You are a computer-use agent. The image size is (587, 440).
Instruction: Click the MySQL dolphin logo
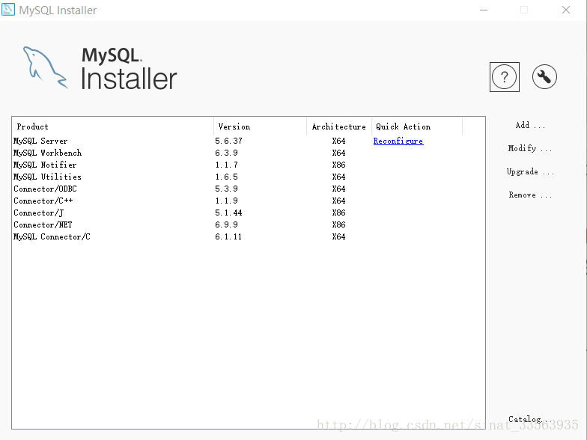(x=45, y=67)
